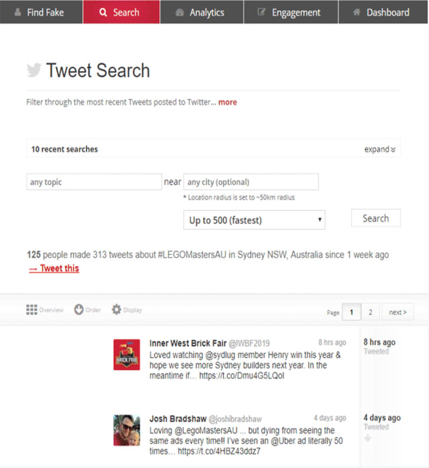Select page 1 in pagination
429x468 pixels.
tap(351, 312)
